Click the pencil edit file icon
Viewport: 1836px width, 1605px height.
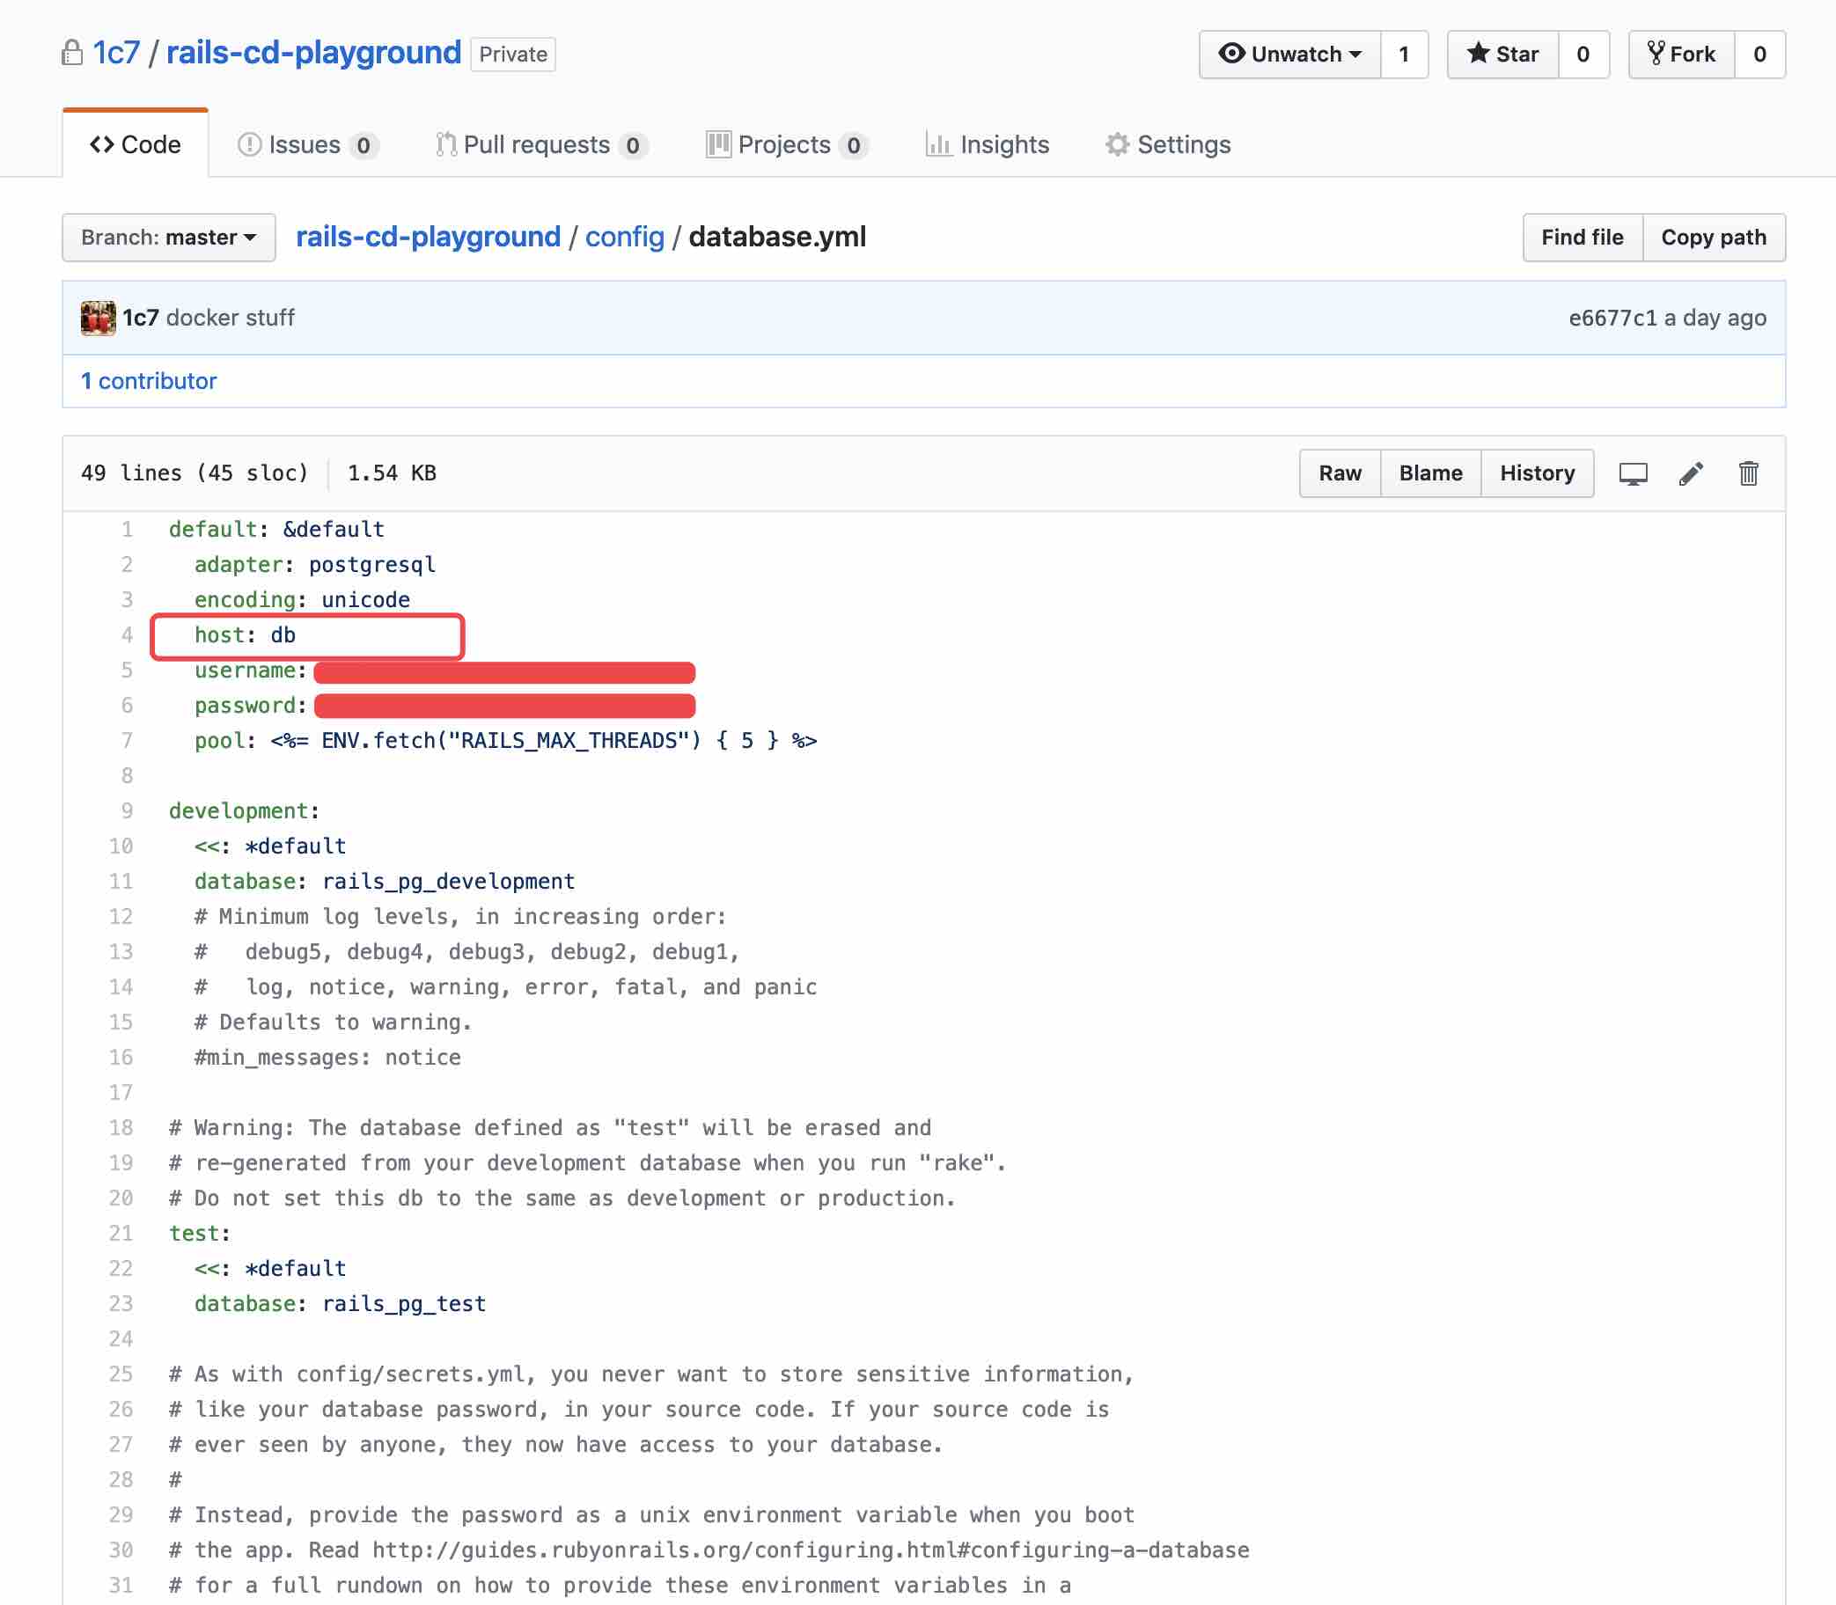[1690, 473]
